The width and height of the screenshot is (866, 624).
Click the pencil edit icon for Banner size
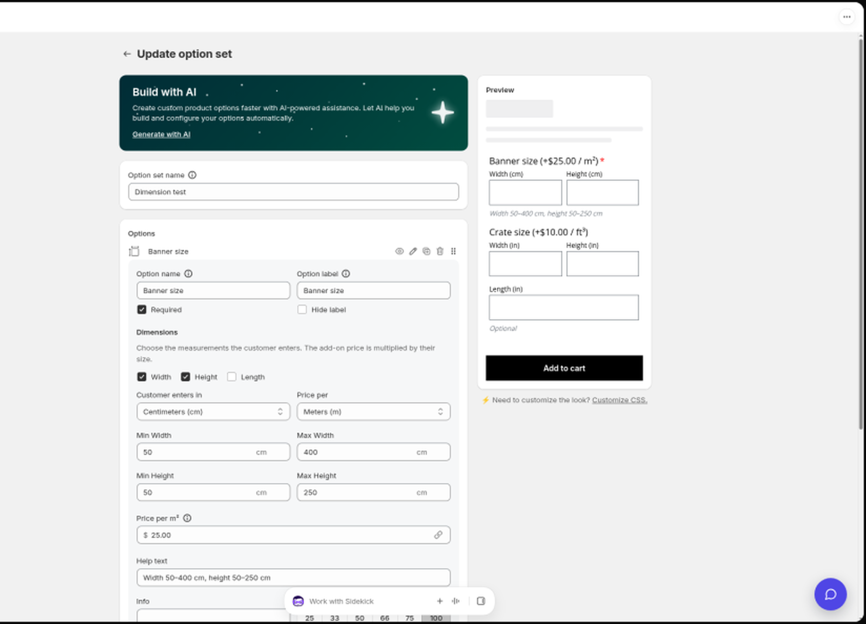[413, 251]
